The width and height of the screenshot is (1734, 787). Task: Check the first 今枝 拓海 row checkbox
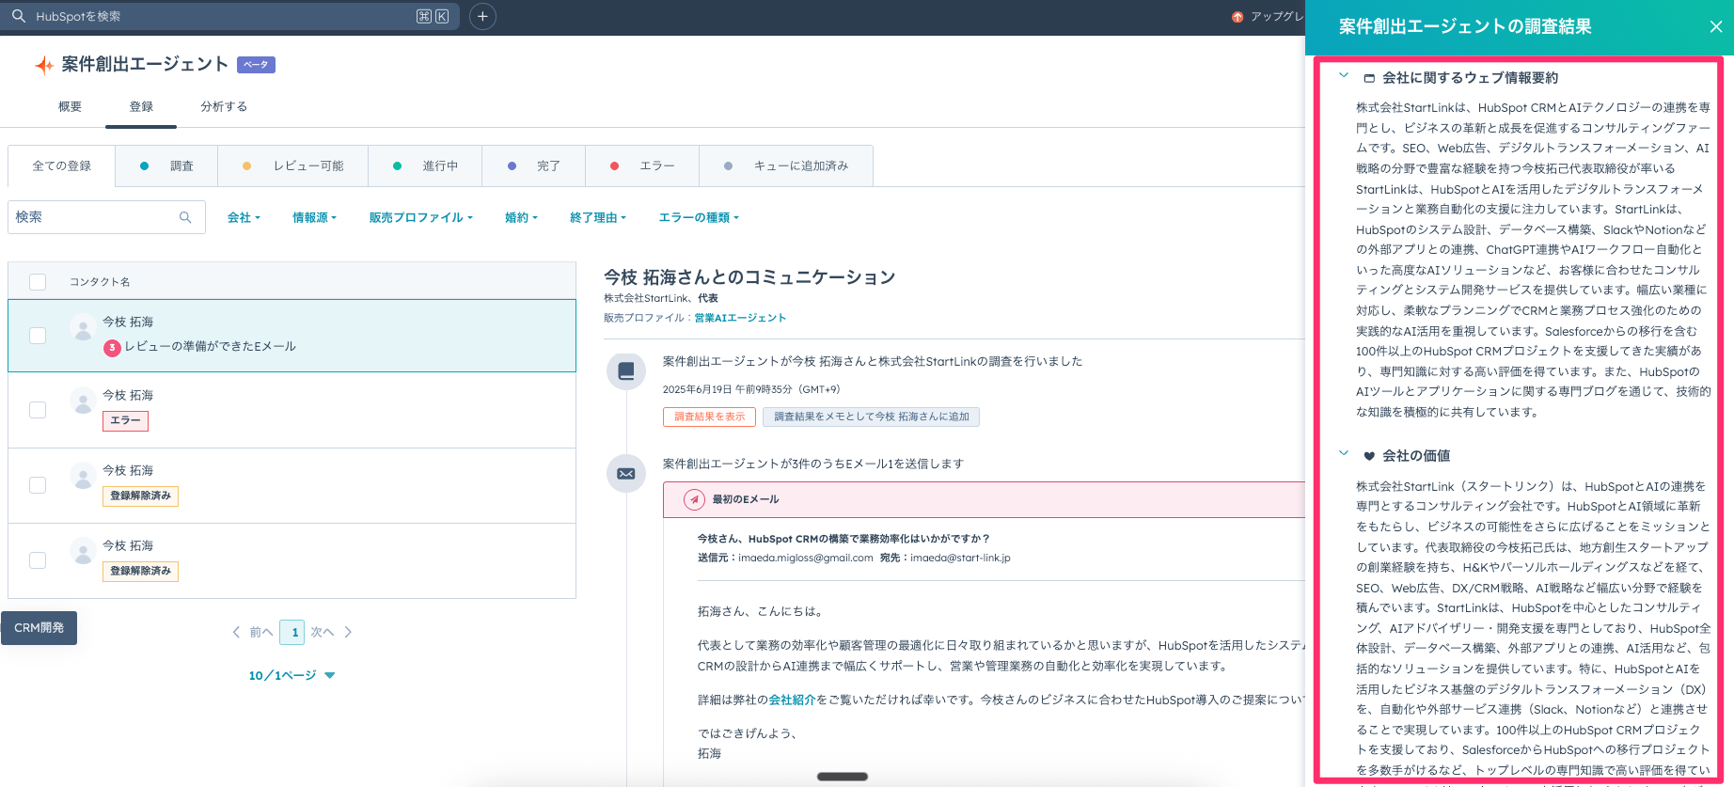click(x=38, y=336)
